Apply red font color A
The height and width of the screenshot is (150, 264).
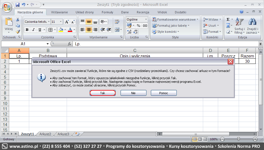[70, 30]
